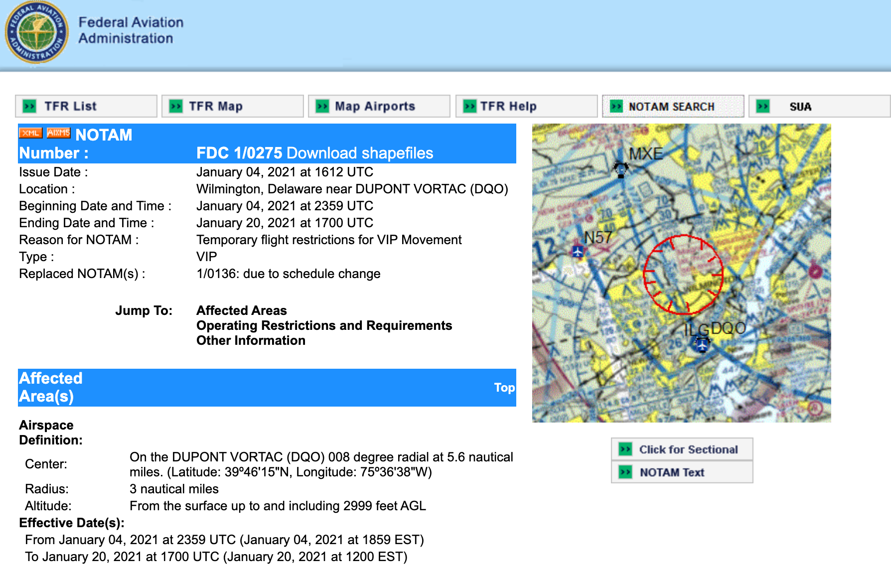Click the green arrow icon beside Map Airports
The image size is (891, 580).
point(322,106)
